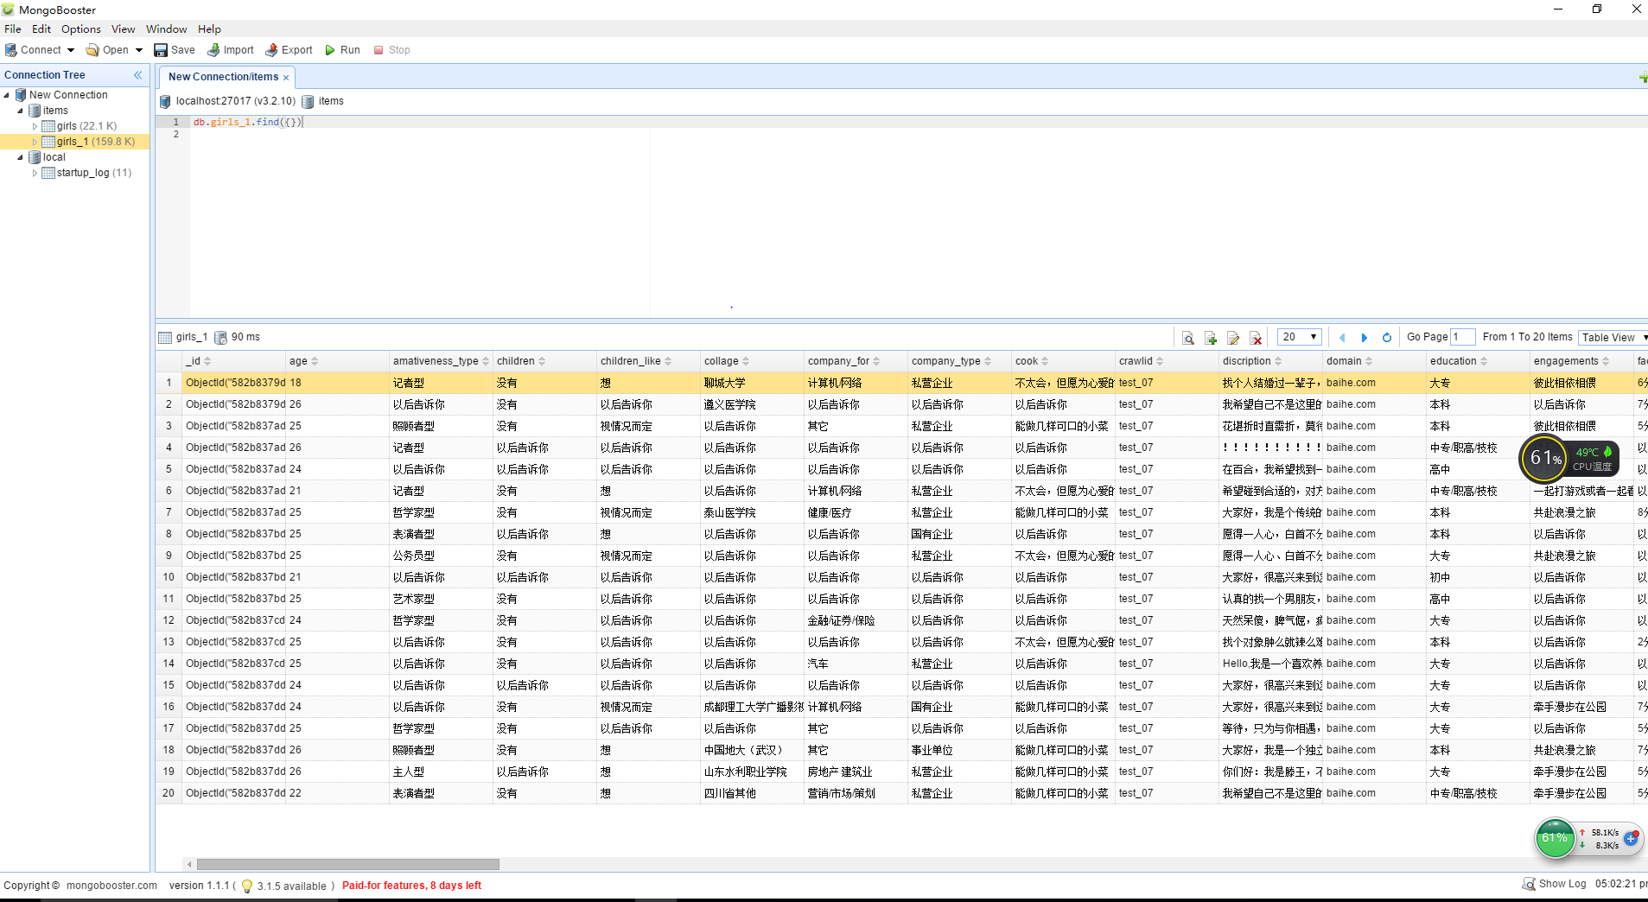Open the Table View dropdown
The width and height of the screenshot is (1648, 902).
(1613, 338)
